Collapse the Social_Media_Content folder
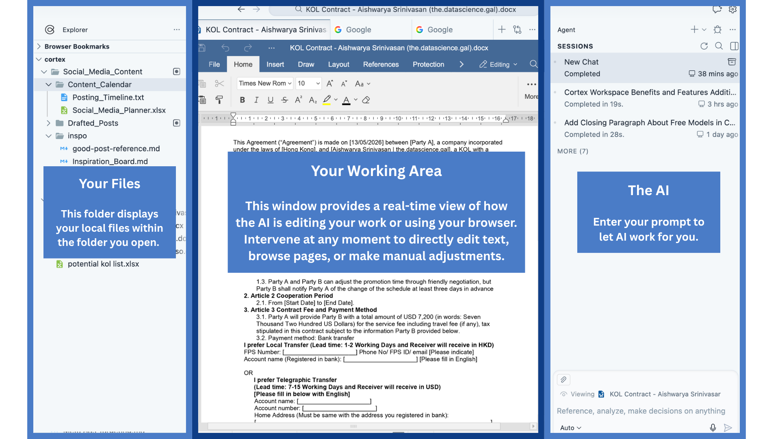 (44, 72)
